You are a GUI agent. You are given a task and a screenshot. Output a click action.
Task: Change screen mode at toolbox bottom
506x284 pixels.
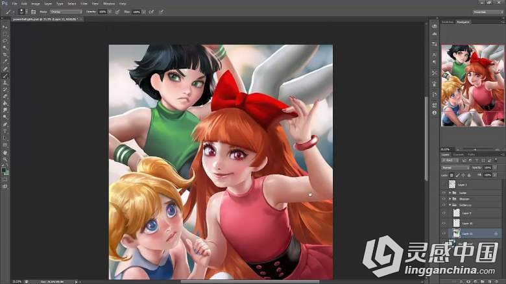point(5,186)
